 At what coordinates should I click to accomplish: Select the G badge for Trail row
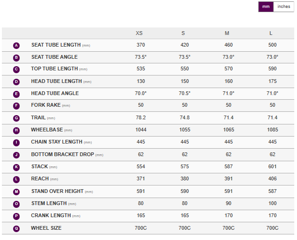[16, 118]
